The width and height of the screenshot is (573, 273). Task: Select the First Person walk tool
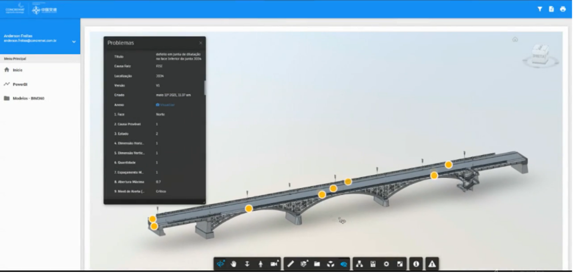click(x=260, y=264)
